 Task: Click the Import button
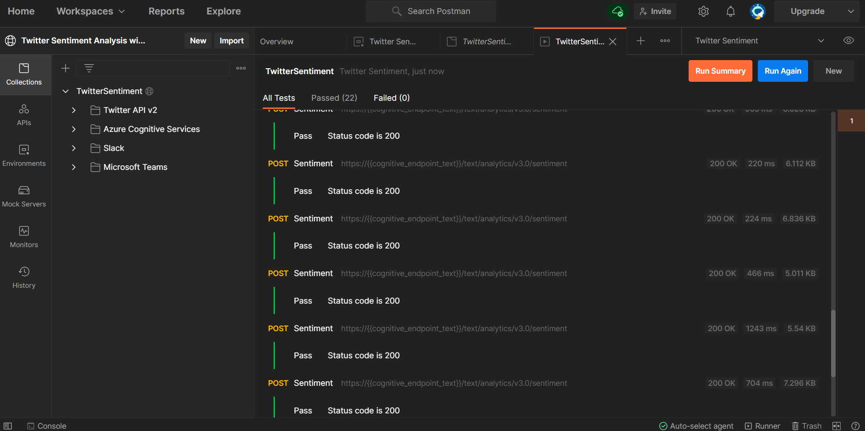tap(232, 41)
